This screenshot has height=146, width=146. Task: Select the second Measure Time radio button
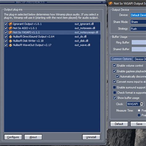pyautogui.click(x=139, y=115)
